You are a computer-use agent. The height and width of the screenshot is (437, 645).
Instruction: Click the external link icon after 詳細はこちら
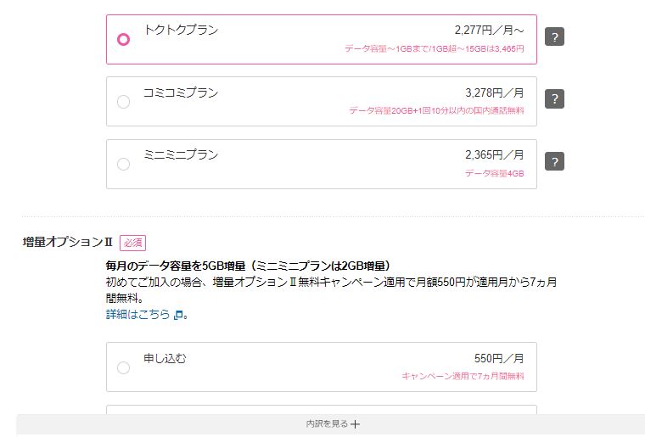(178, 315)
